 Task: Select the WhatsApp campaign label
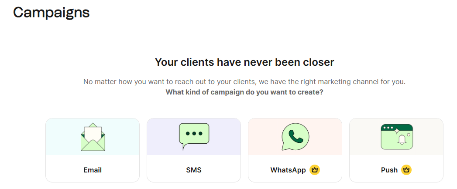click(288, 170)
